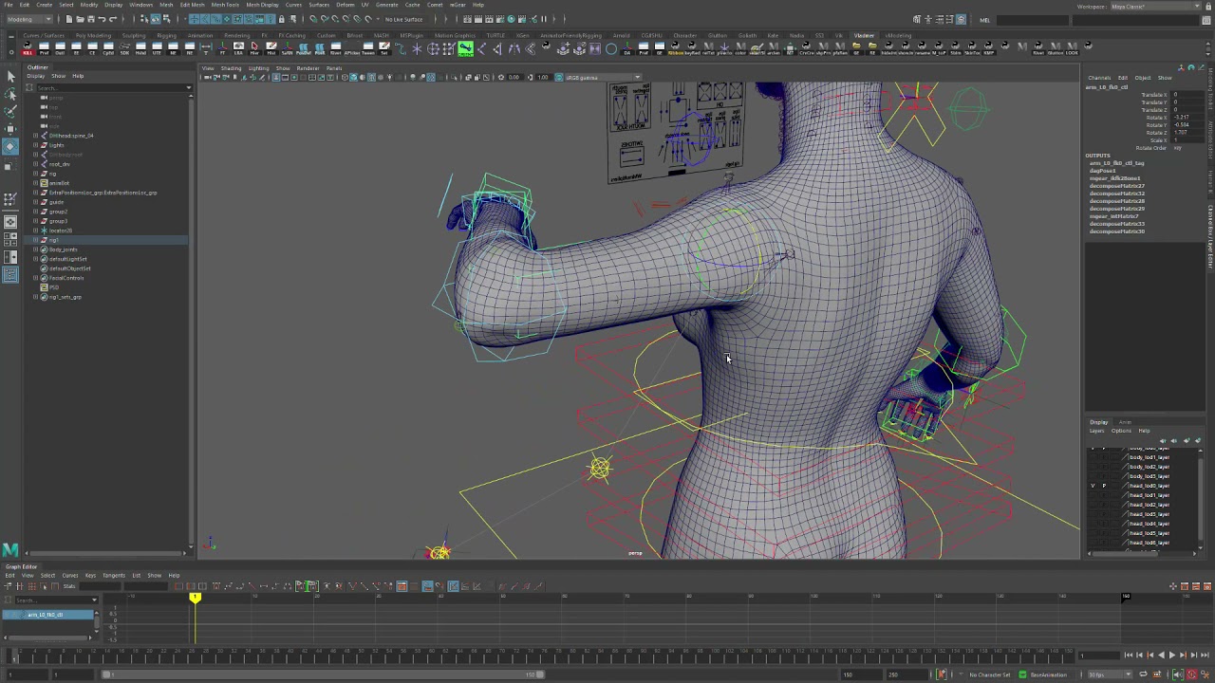Screen dimensions: 1215x683
Task: Open the Deform menu
Action: click(346, 5)
